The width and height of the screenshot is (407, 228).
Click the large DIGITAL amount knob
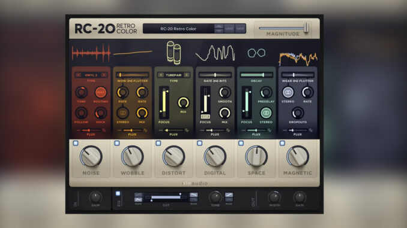[x=215, y=156]
